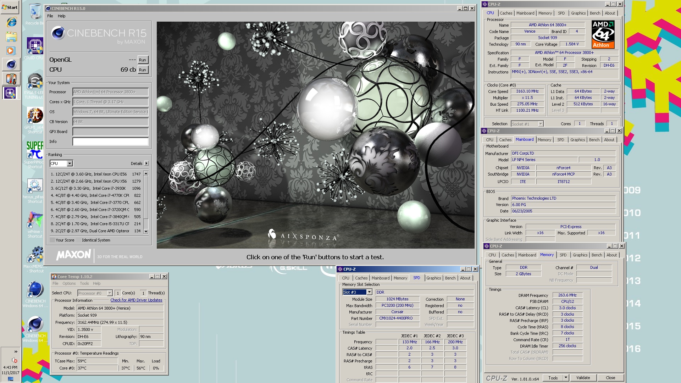
Task: Open the Tools dropdown arrow in CPU-Z
Action: pyautogui.click(x=566, y=378)
